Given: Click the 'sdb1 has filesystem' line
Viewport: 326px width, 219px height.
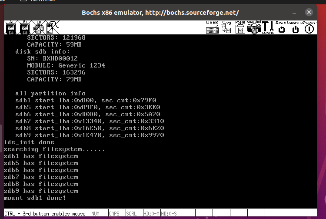Looking at the screenshot, I should tap(41, 156).
